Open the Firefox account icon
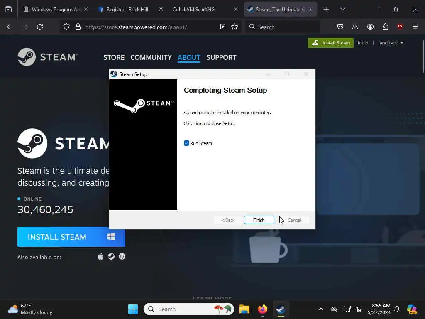Screen dimensions: 425x319 tap(370, 27)
